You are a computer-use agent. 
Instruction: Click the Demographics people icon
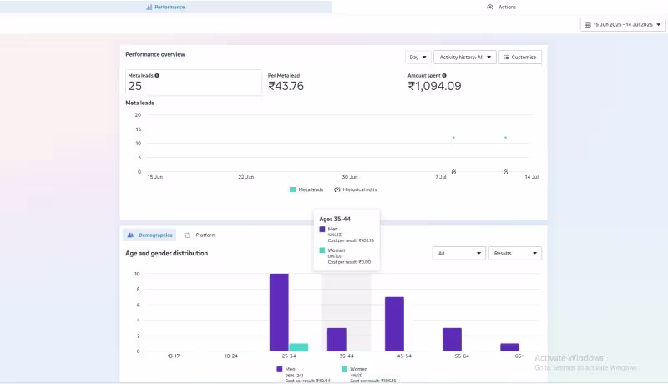pyautogui.click(x=130, y=235)
